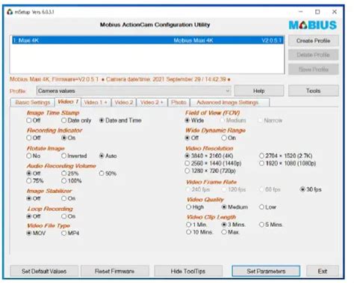Set Rotate Image to Auto
Image resolution: width=354 pixels, height=283 pixels.
point(108,156)
